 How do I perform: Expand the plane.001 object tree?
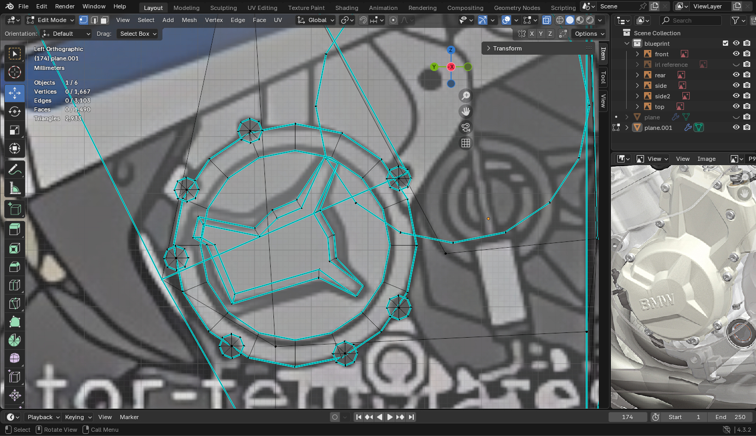pyautogui.click(x=627, y=127)
